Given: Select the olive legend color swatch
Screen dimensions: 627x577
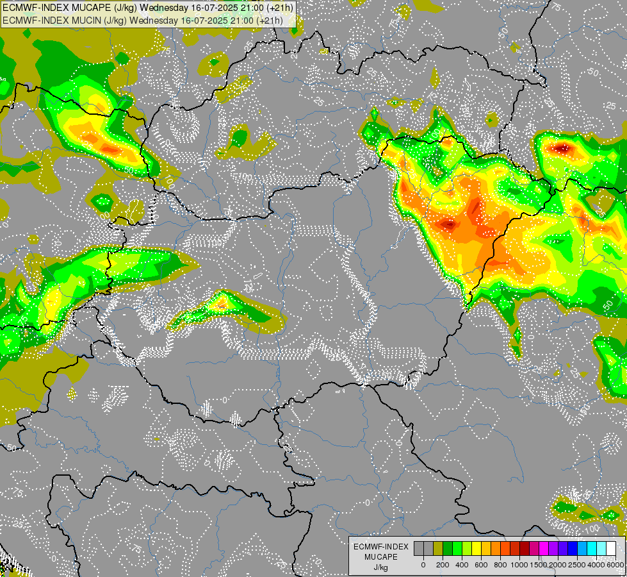Looking at the screenshot, I should [x=438, y=548].
